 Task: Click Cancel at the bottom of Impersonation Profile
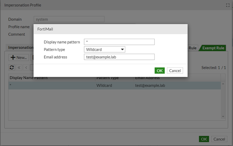point(219,139)
